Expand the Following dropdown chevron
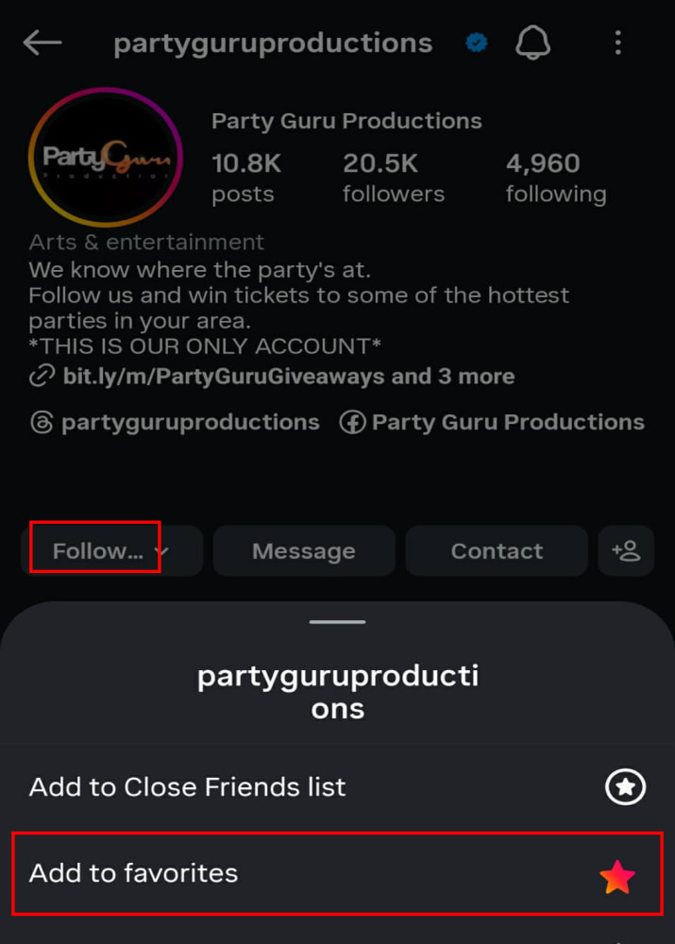This screenshot has height=944, width=675. 161,550
